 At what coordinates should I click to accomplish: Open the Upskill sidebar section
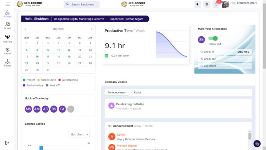[x=7, y=26]
